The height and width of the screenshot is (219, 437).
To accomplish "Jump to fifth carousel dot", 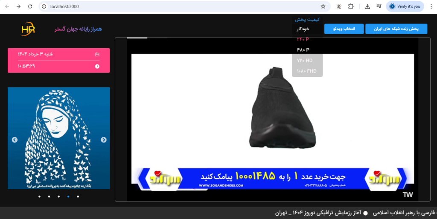I will click(78, 196).
